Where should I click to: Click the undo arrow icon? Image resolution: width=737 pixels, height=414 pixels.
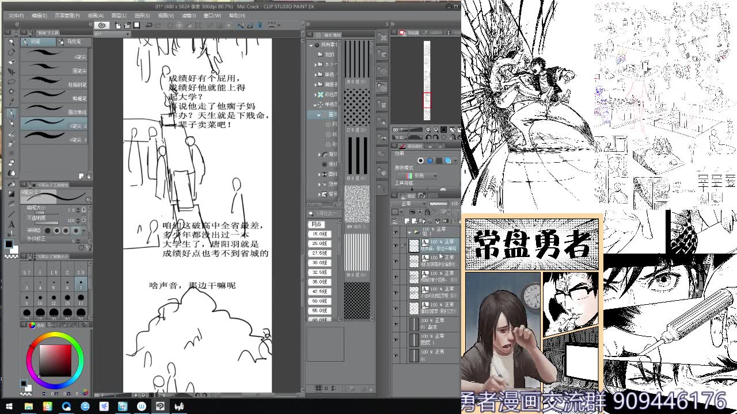point(149,25)
